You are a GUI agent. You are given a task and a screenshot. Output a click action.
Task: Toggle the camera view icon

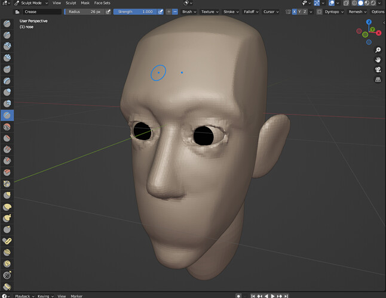tap(378, 70)
